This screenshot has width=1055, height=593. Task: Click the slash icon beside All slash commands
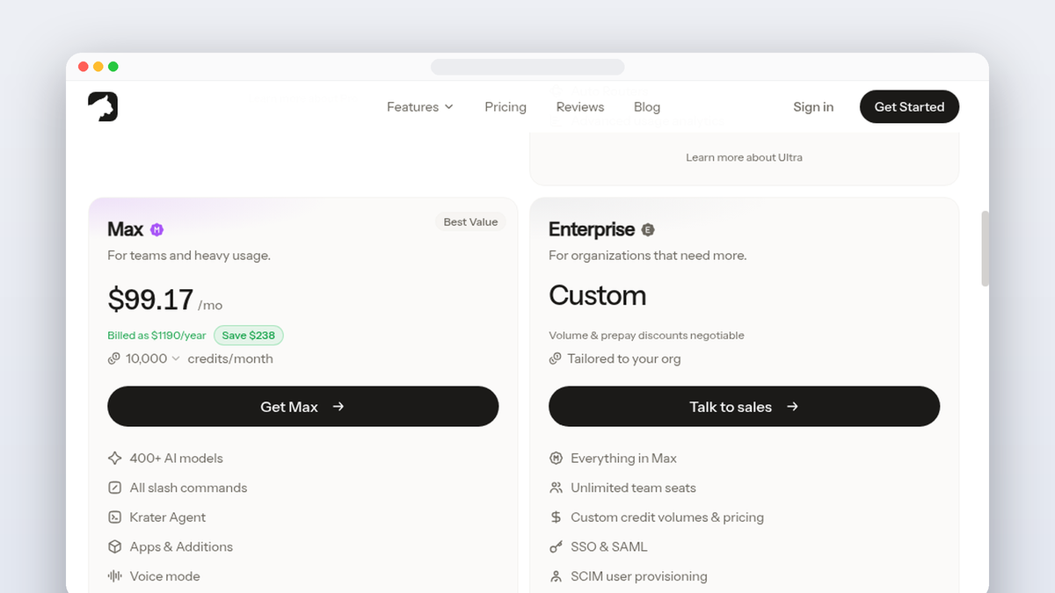click(114, 488)
